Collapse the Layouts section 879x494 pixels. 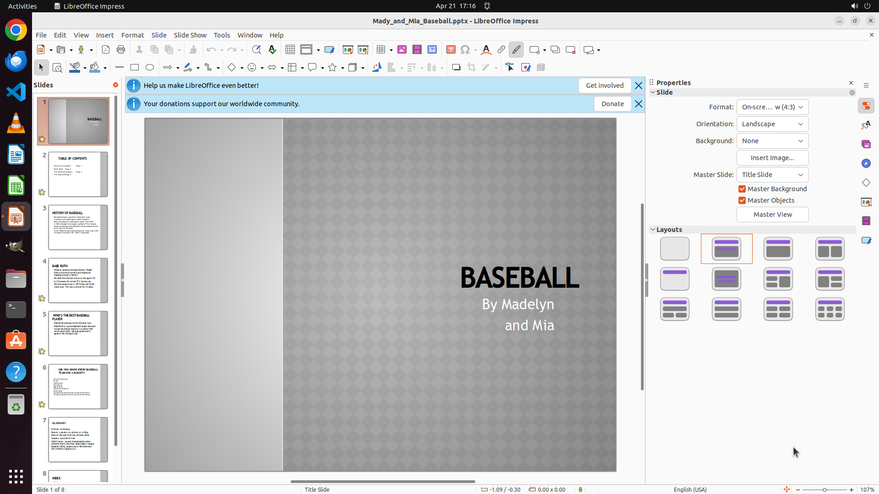tap(653, 230)
